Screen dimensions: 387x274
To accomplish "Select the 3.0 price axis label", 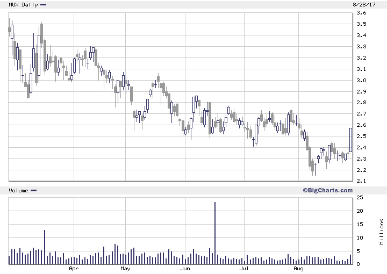I will point(361,81).
